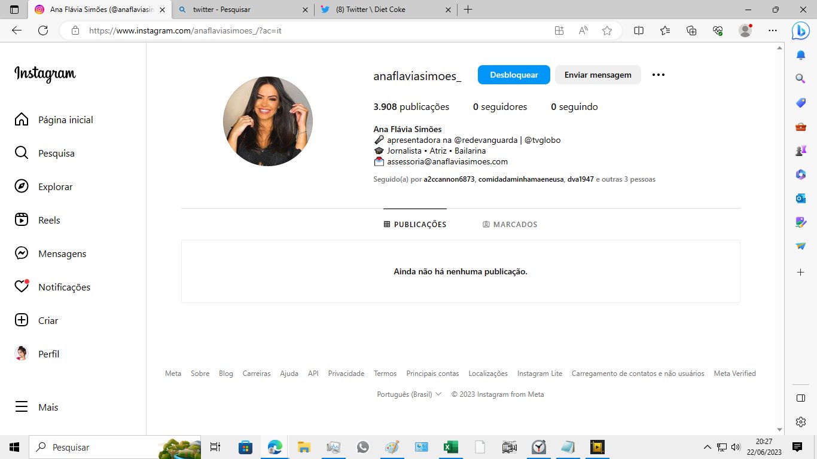The image size is (817, 459).
Task: Add page to favorites star icon
Action: (x=607, y=30)
